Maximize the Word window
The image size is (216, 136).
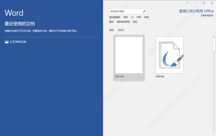coord(204,3)
